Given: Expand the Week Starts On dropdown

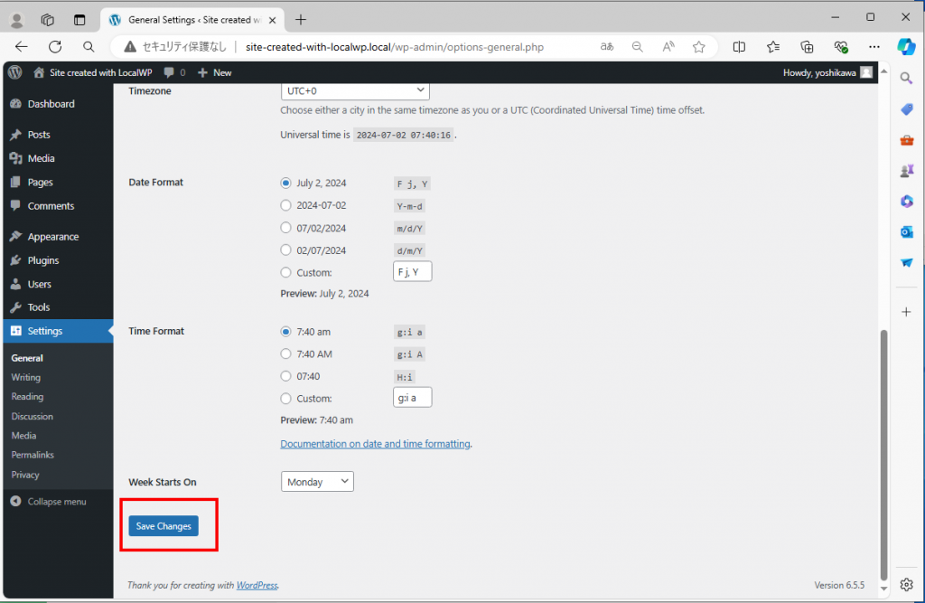Looking at the screenshot, I should click(x=317, y=482).
